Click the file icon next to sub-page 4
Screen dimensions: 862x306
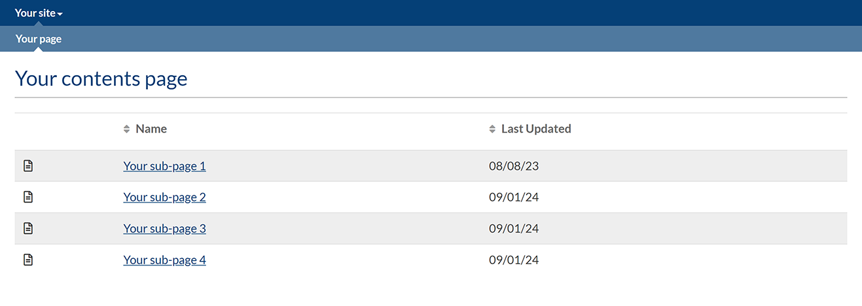28,260
